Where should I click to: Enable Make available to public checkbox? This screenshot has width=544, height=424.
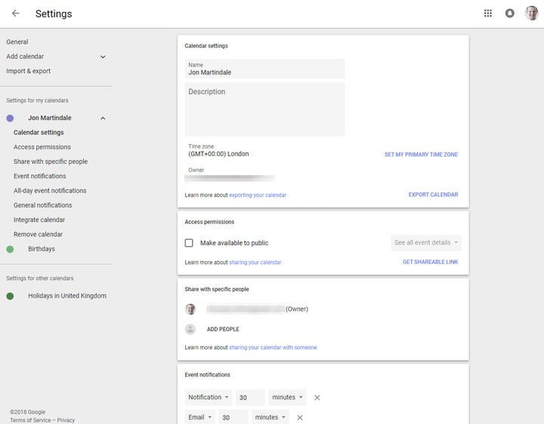[189, 243]
